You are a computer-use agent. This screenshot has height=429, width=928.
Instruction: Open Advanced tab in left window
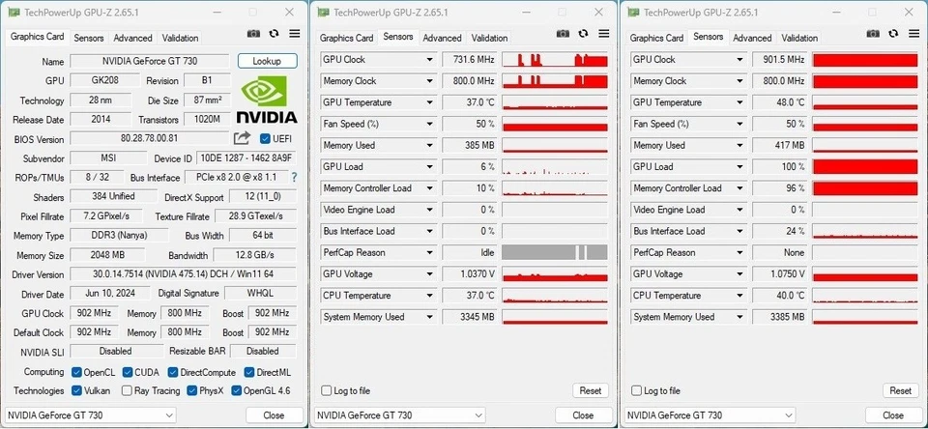[x=132, y=38]
